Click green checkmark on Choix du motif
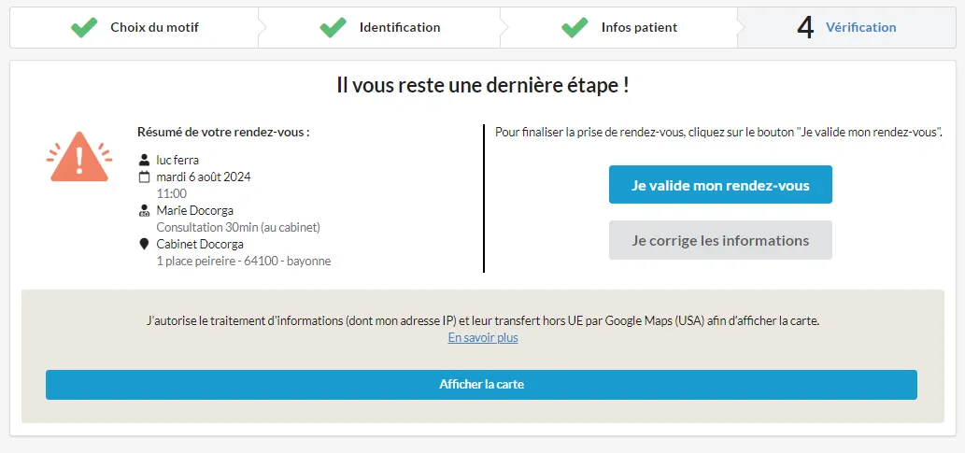 [84, 27]
